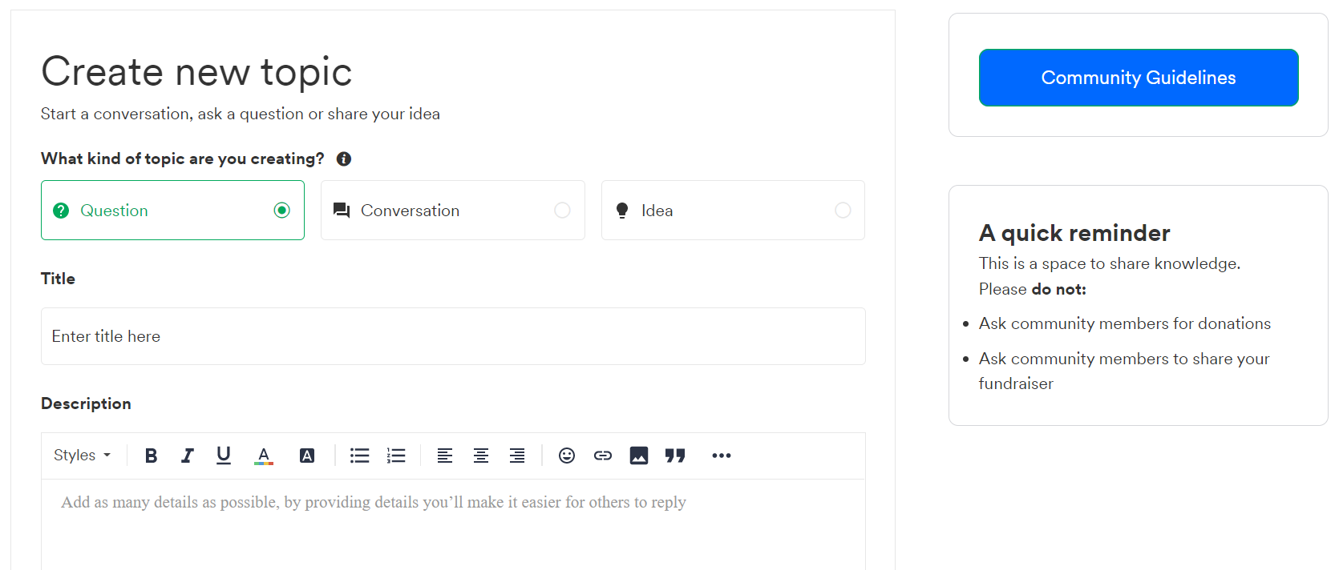Underline selected description text

(x=224, y=456)
